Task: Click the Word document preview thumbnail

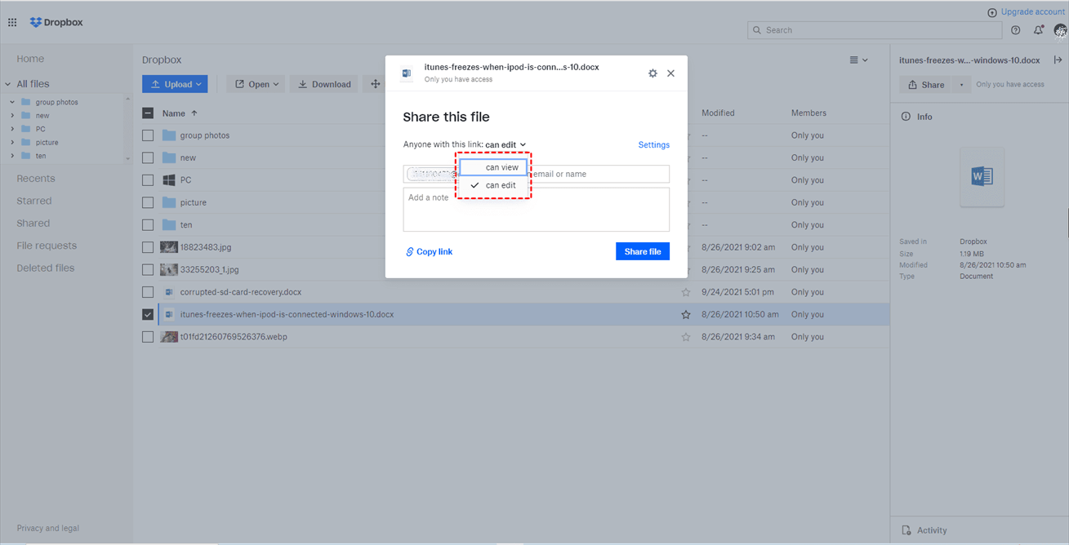Action: click(981, 176)
